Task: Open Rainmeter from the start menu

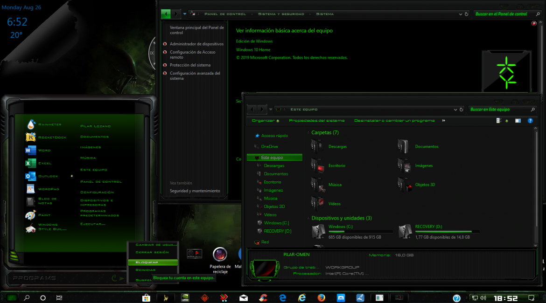Action: click(x=44, y=124)
